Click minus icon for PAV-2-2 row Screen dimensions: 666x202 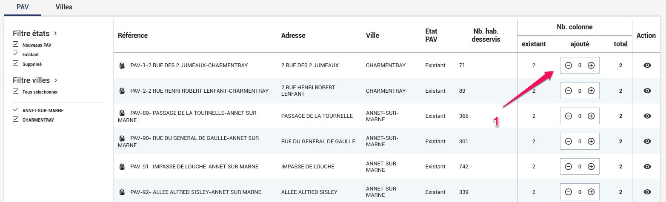569,91
